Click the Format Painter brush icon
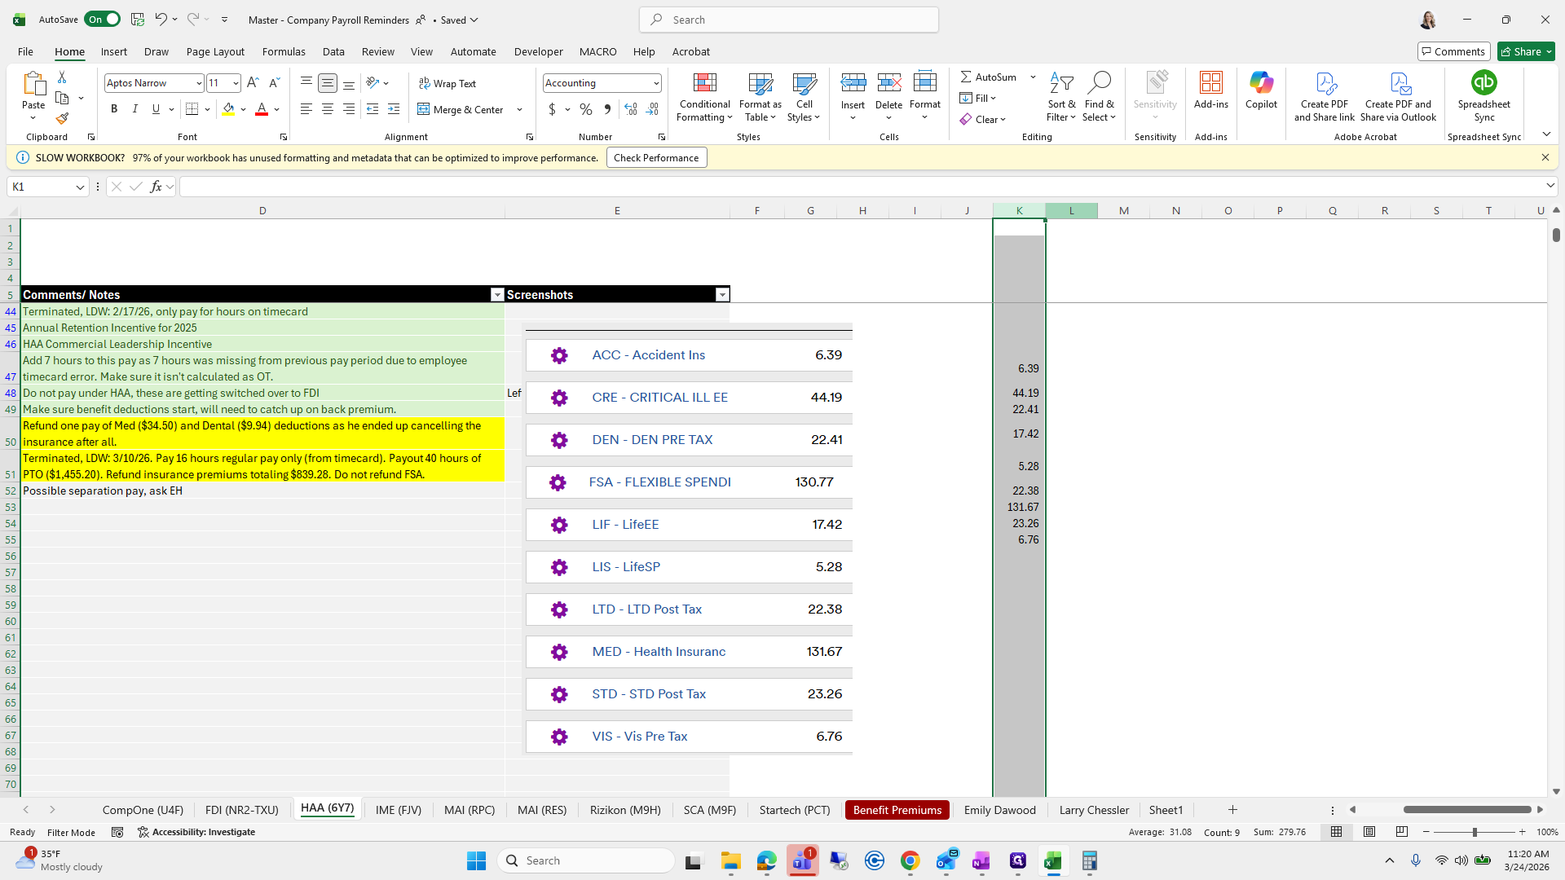 [62, 119]
